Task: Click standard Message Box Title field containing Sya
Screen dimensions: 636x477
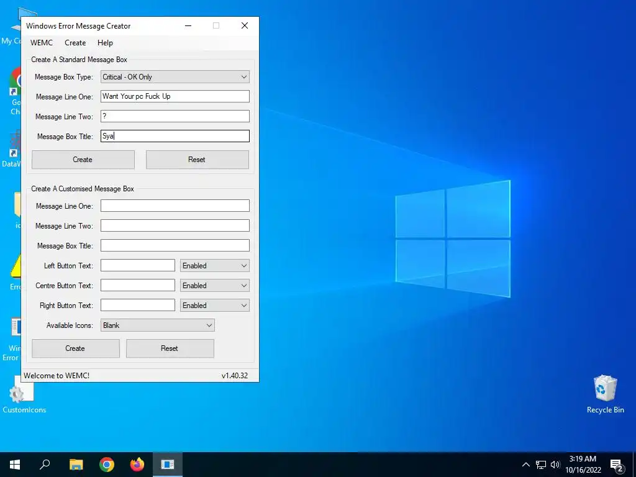Action: pos(175,136)
